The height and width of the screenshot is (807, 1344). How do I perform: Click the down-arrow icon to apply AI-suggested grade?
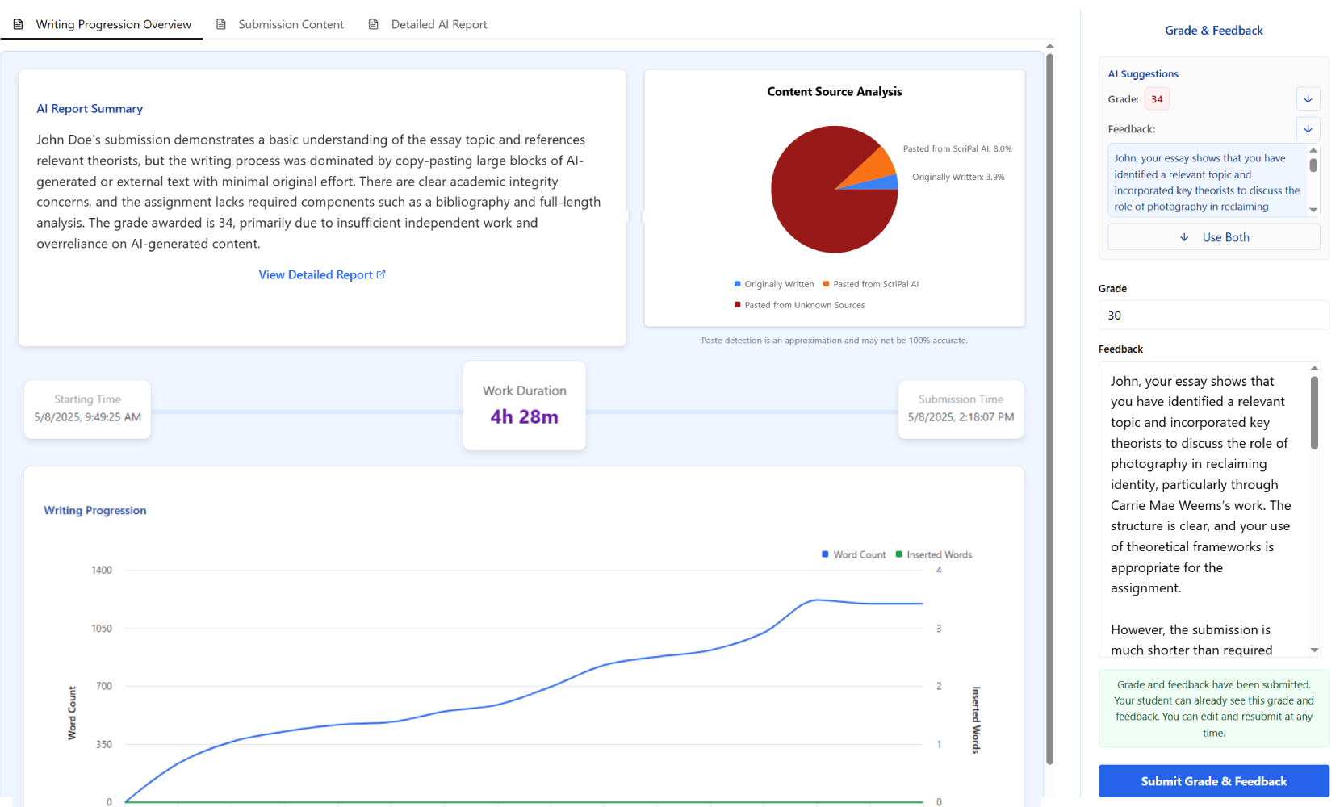(1308, 98)
